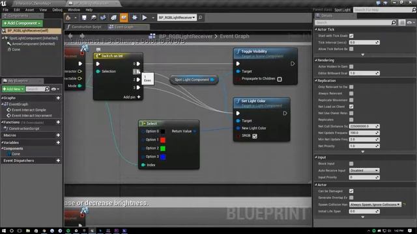This screenshot has width=417, height=234.
Task: Click the Switch on Int input exec pin
Action: click(98, 64)
